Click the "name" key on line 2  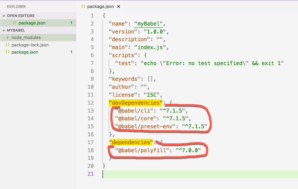[x=118, y=24]
